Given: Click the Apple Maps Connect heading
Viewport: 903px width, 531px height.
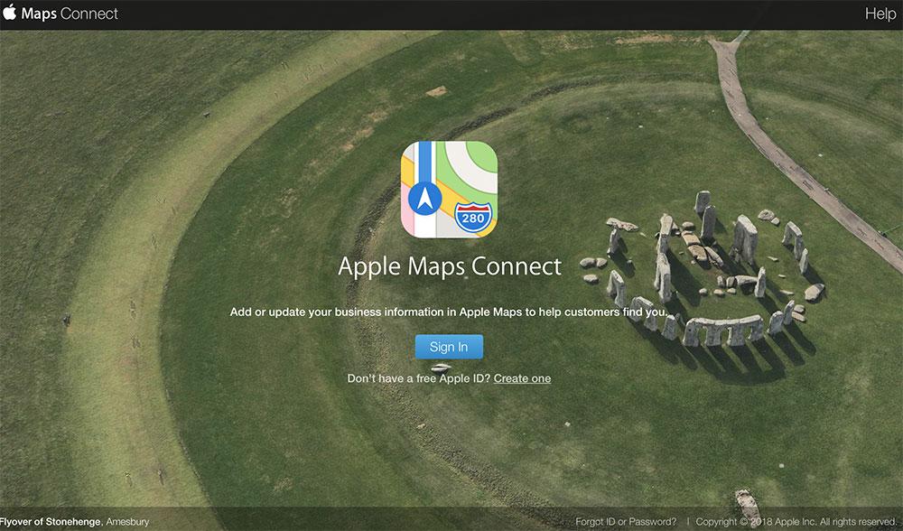Looking at the screenshot, I should 450,266.
